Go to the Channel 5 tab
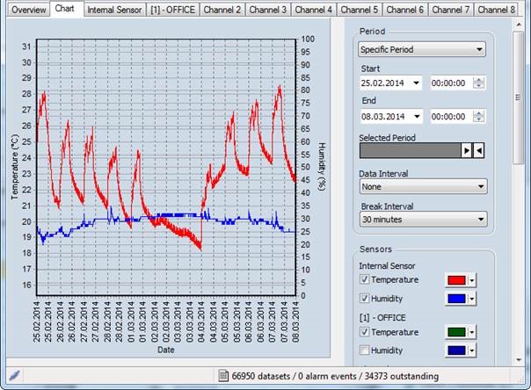 tap(358, 10)
